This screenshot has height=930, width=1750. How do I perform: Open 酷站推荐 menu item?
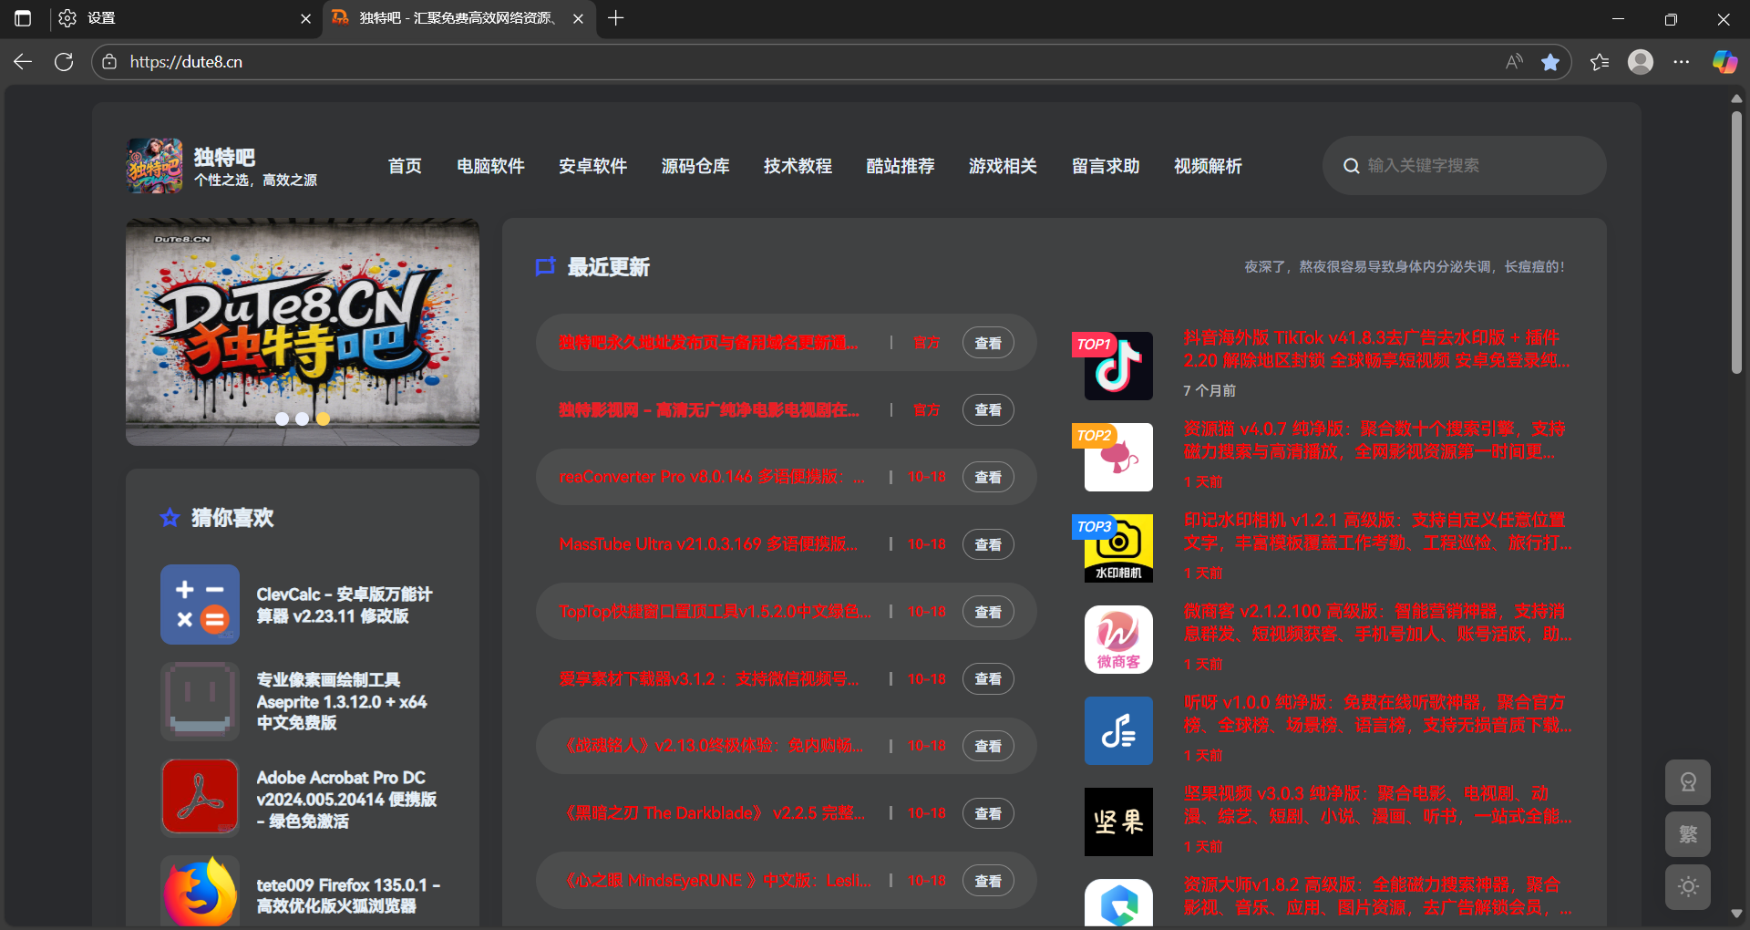pyautogui.click(x=901, y=166)
